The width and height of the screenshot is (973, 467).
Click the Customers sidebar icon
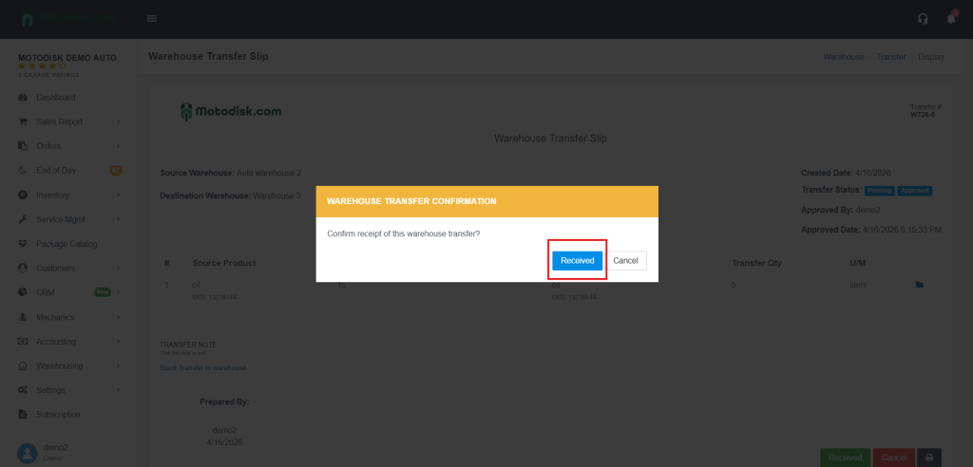(23, 269)
